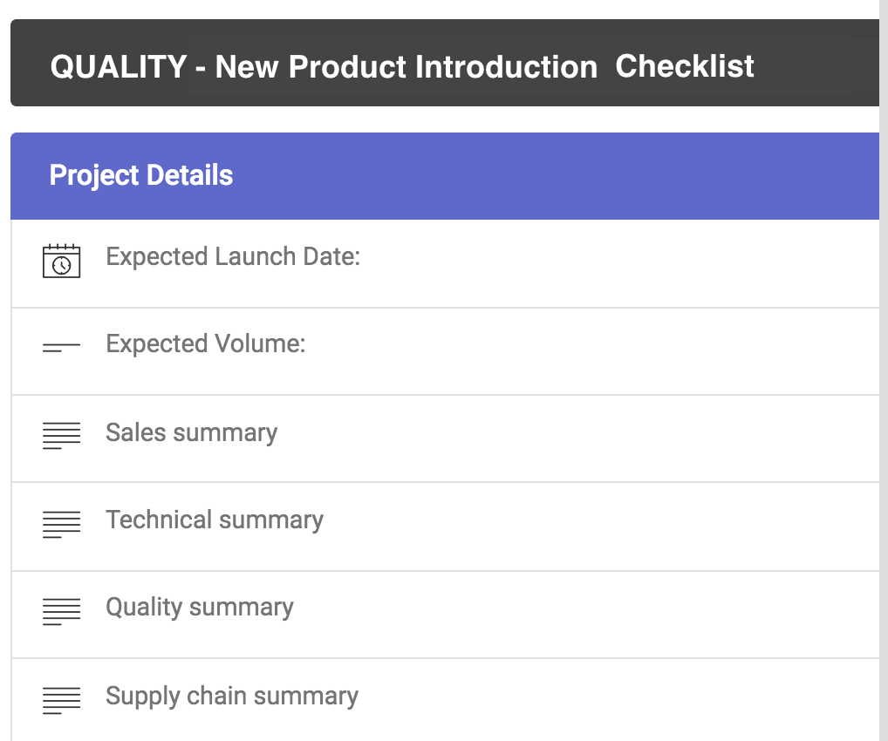
Task: Click the short-text icon beside Expected Volume
Action: [x=61, y=348]
